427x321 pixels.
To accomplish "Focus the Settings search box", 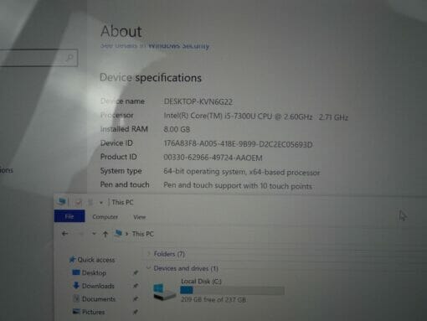I will (x=39, y=58).
